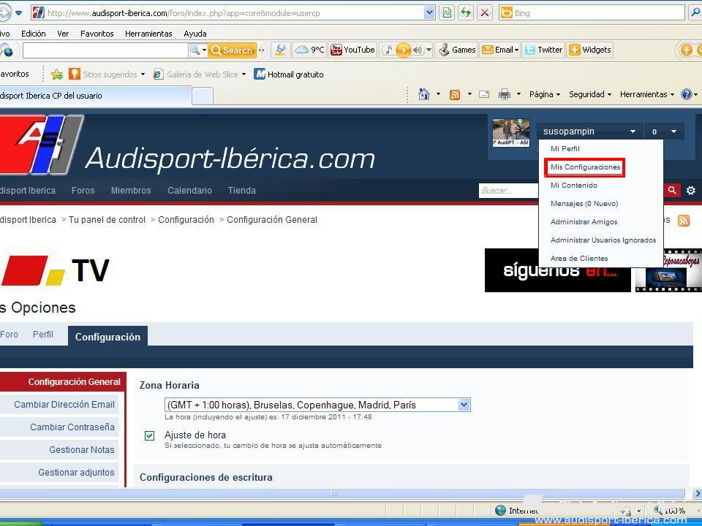The height and width of the screenshot is (526, 702).
Task: Select Mi Perfil from user menu
Action: point(565,148)
